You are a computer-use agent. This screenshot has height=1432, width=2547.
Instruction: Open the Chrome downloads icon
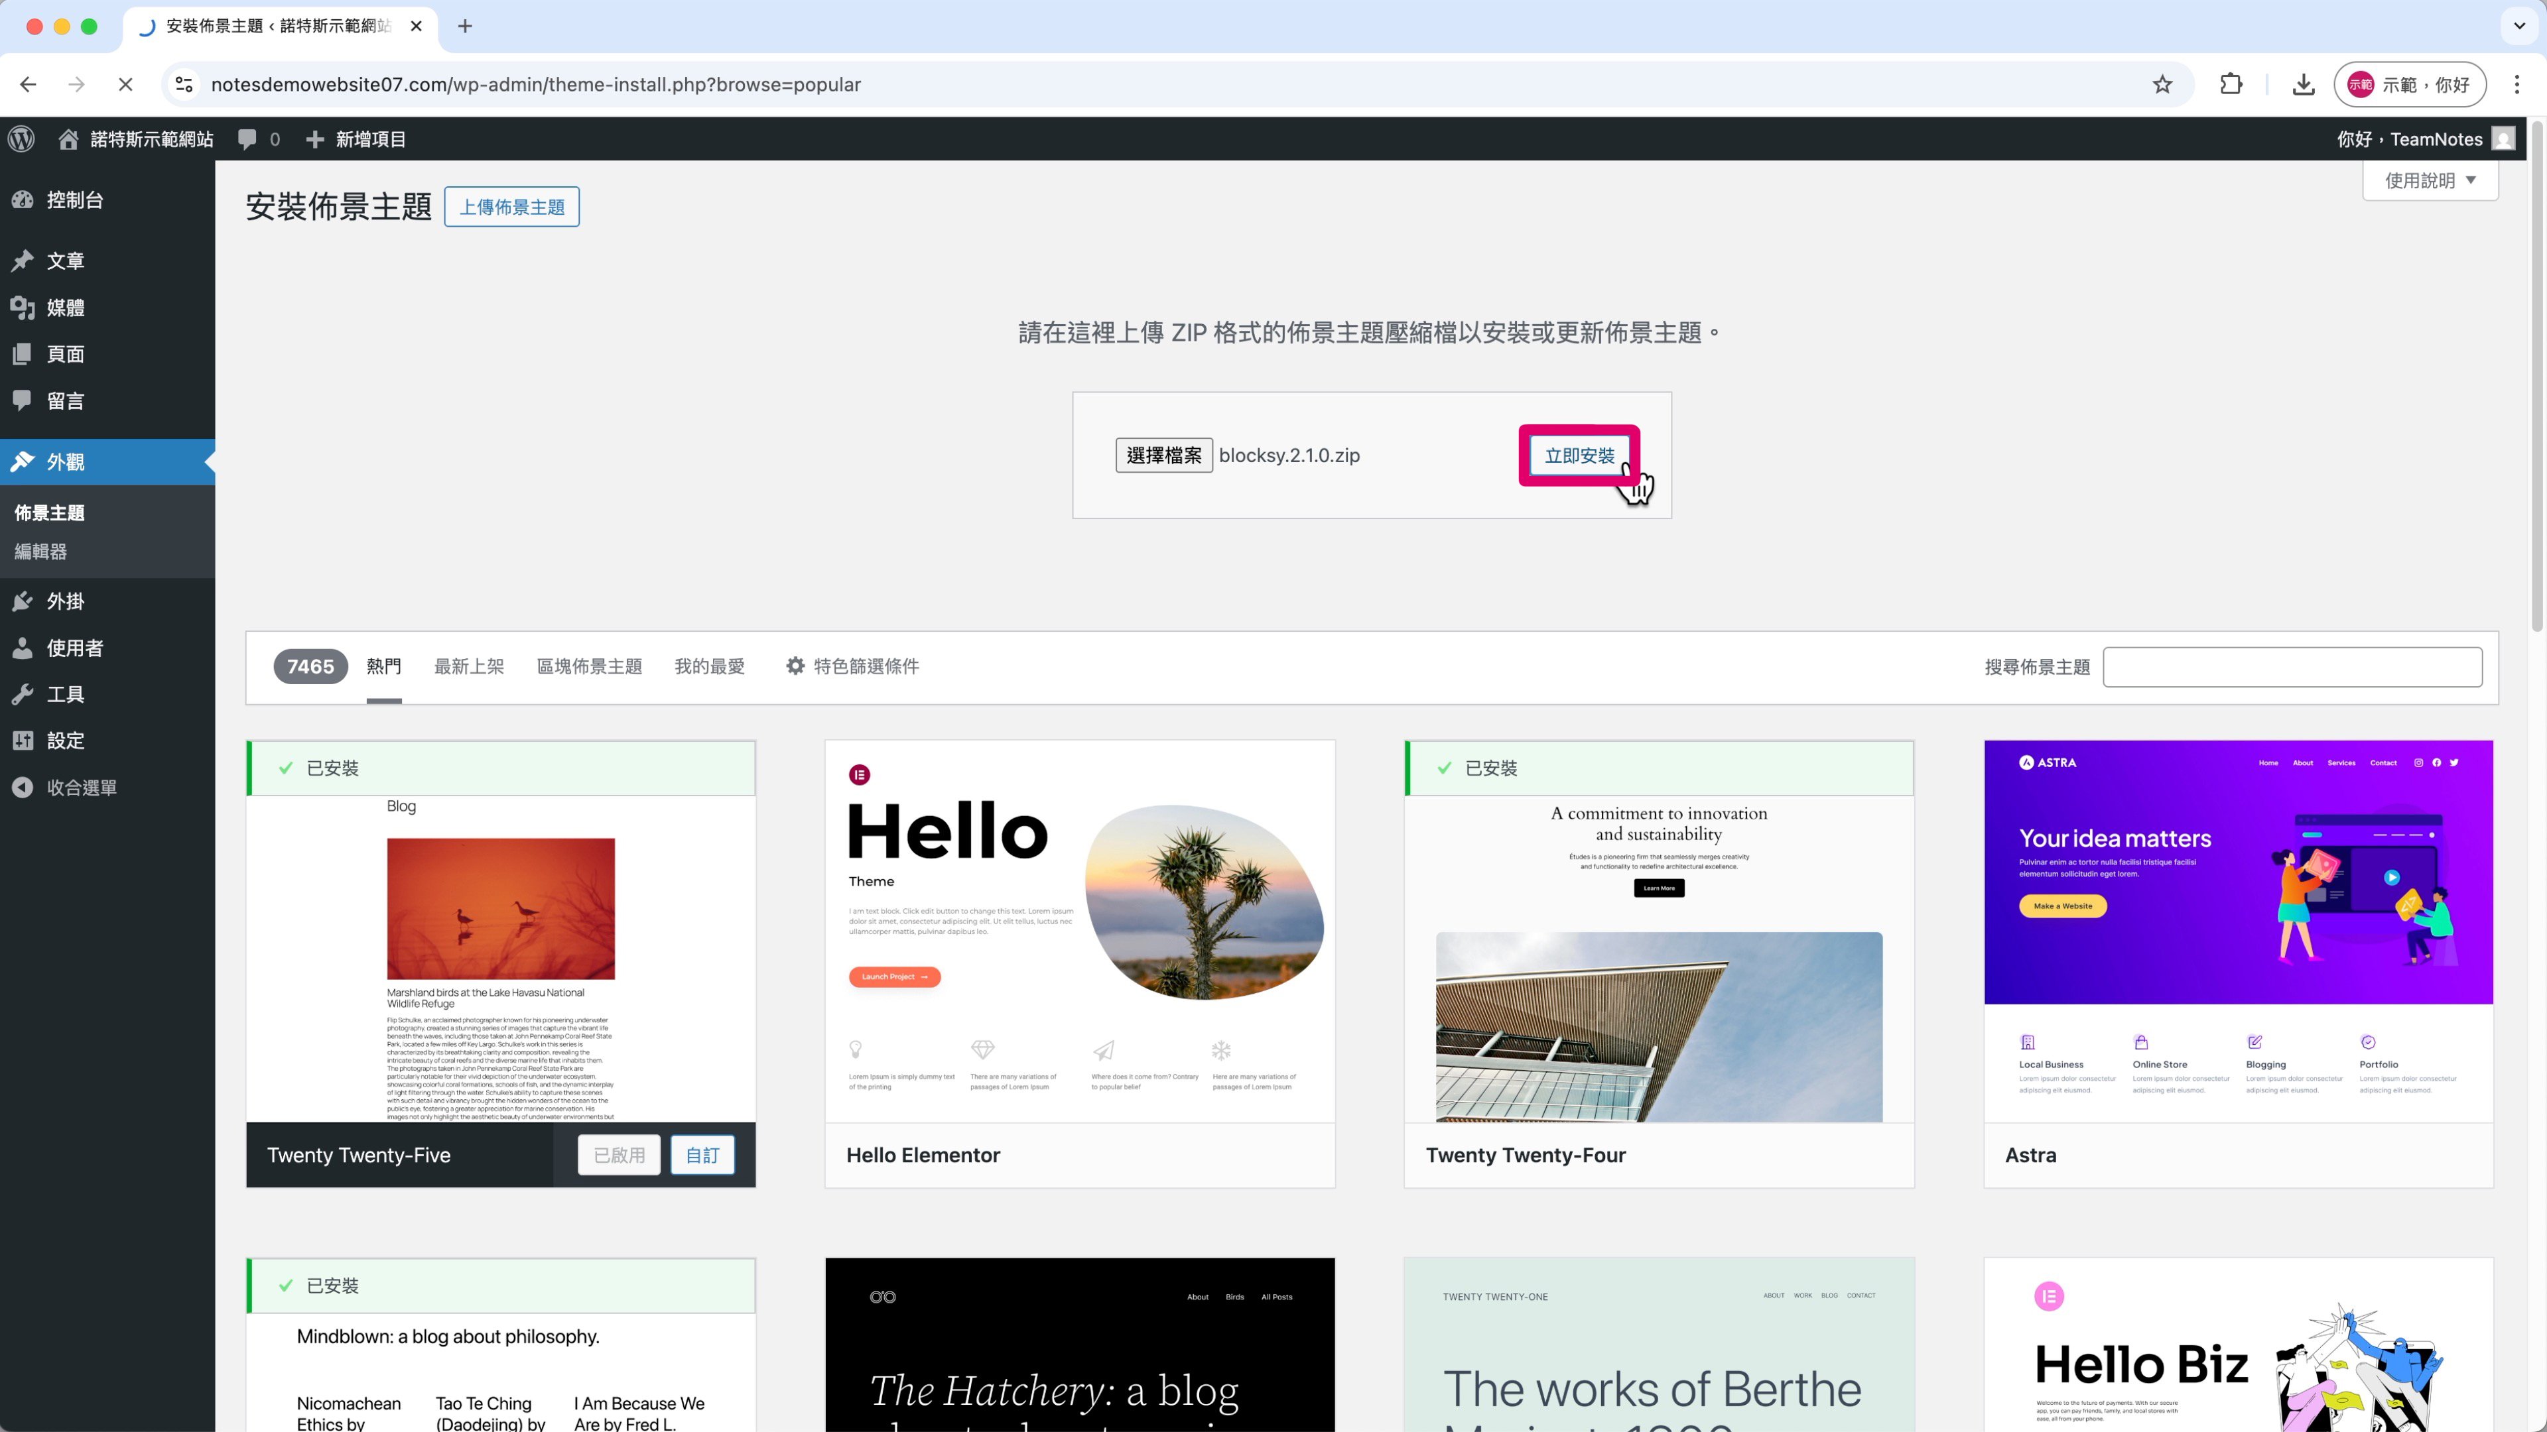[2303, 85]
